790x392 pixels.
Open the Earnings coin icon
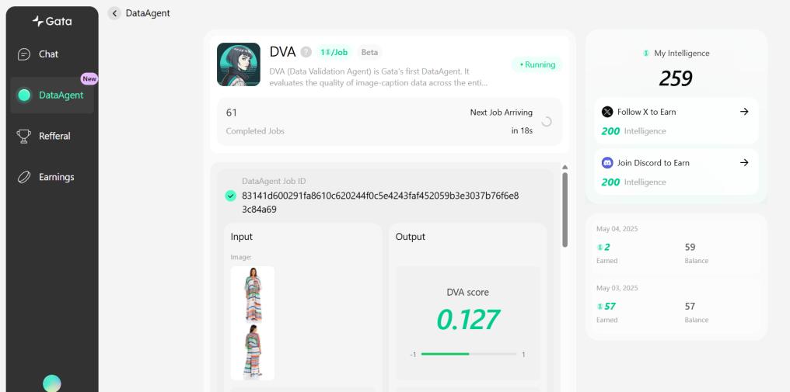tap(23, 177)
